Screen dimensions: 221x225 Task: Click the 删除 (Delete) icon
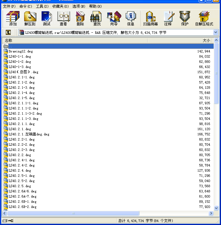point(80,19)
